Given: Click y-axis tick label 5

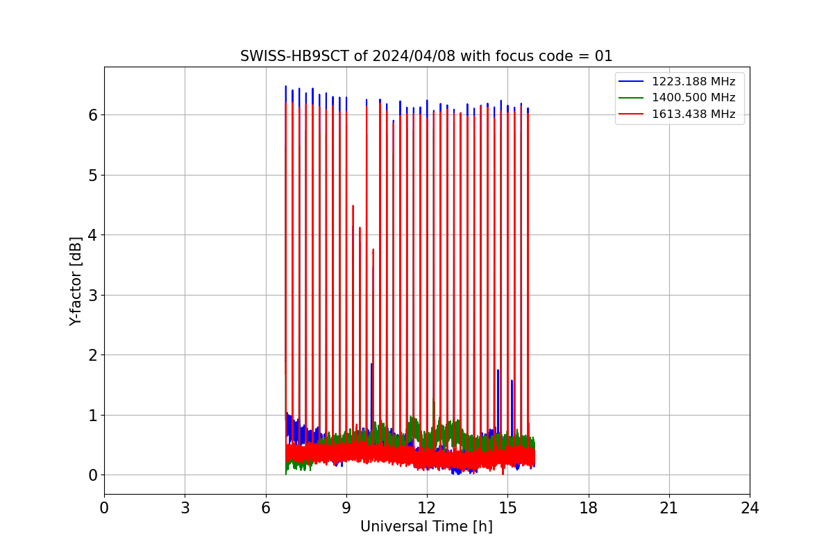Looking at the screenshot, I should tap(92, 175).
